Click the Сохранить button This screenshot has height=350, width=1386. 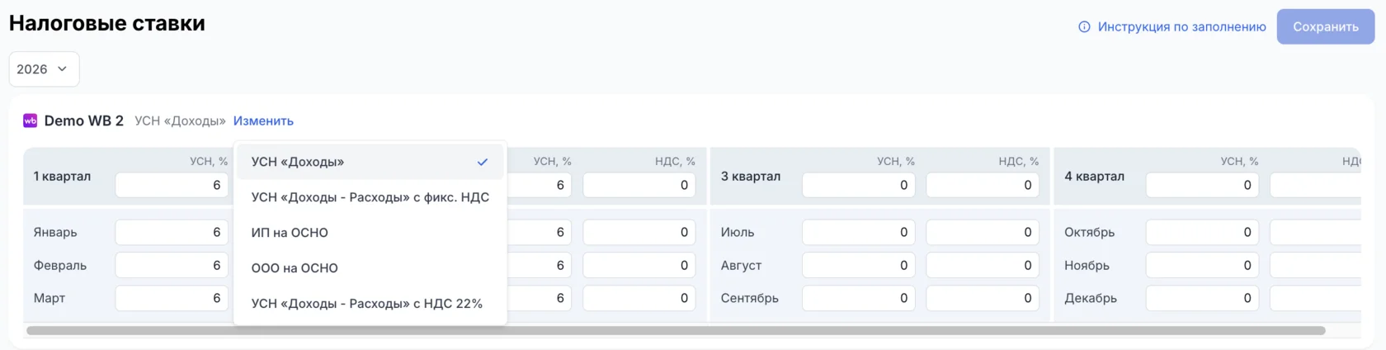1326,27
